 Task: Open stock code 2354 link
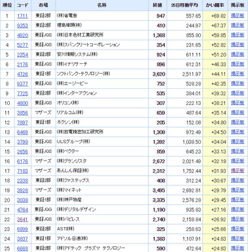click(x=22, y=55)
